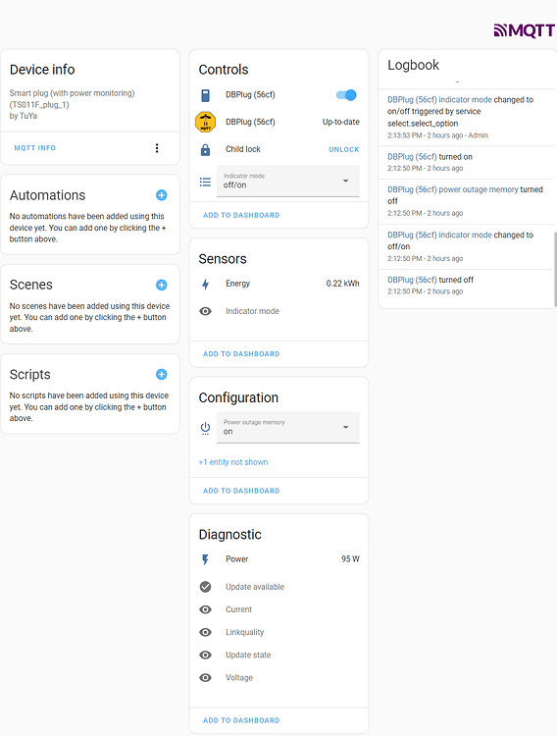Open the Energy 0.22 kWh sensor row
Image resolution: width=557 pixels, height=736 pixels.
coord(278,284)
